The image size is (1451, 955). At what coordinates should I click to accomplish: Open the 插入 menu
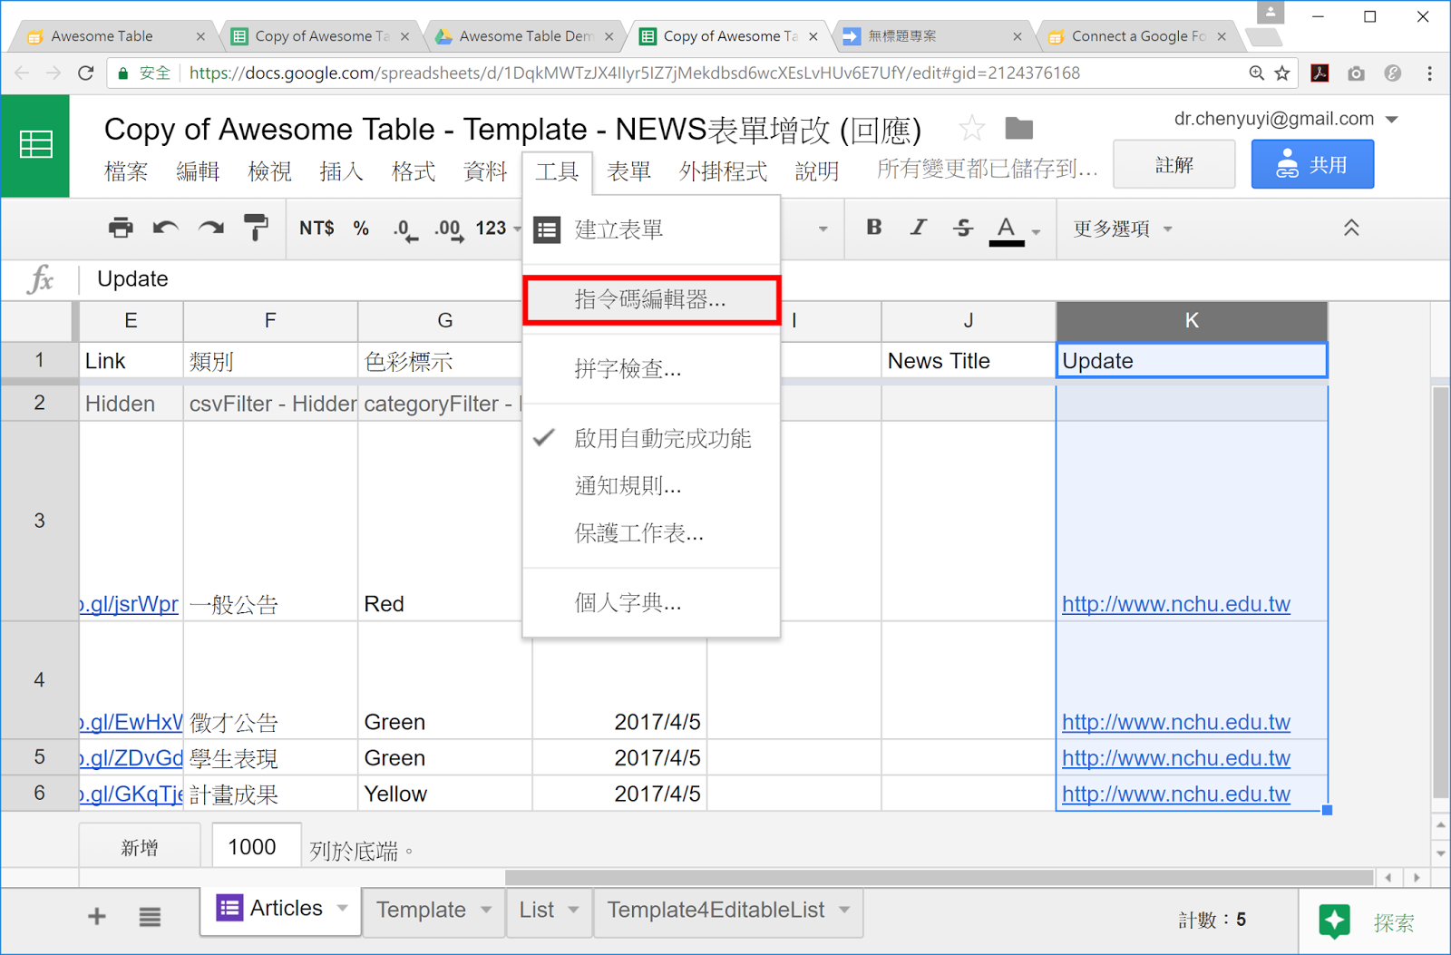341,171
